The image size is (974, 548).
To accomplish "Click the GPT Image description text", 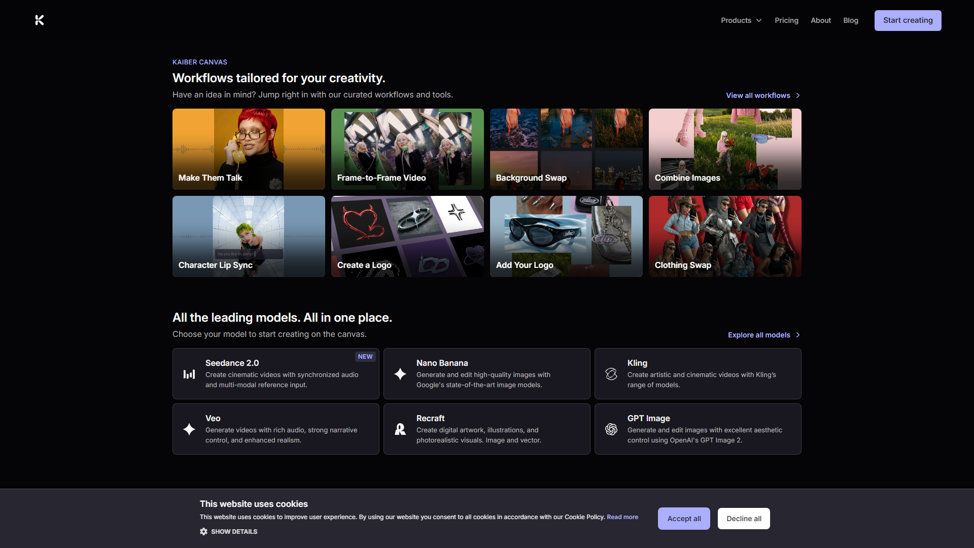I will (705, 435).
